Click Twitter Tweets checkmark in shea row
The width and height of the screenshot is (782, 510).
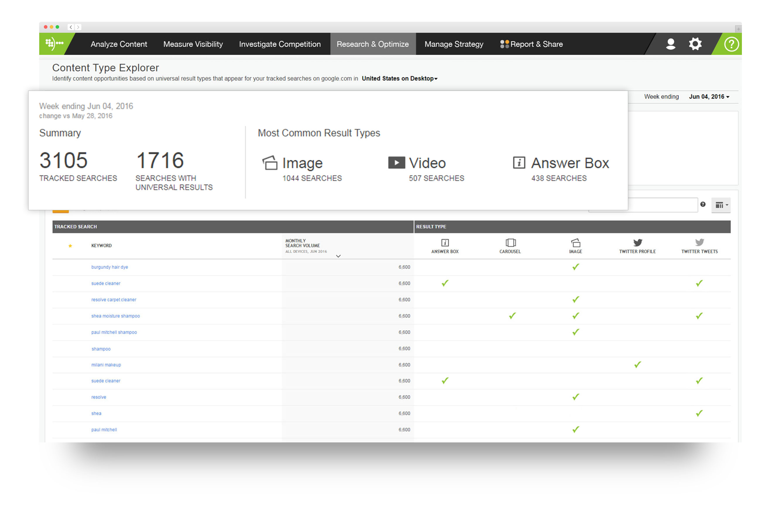tap(699, 413)
